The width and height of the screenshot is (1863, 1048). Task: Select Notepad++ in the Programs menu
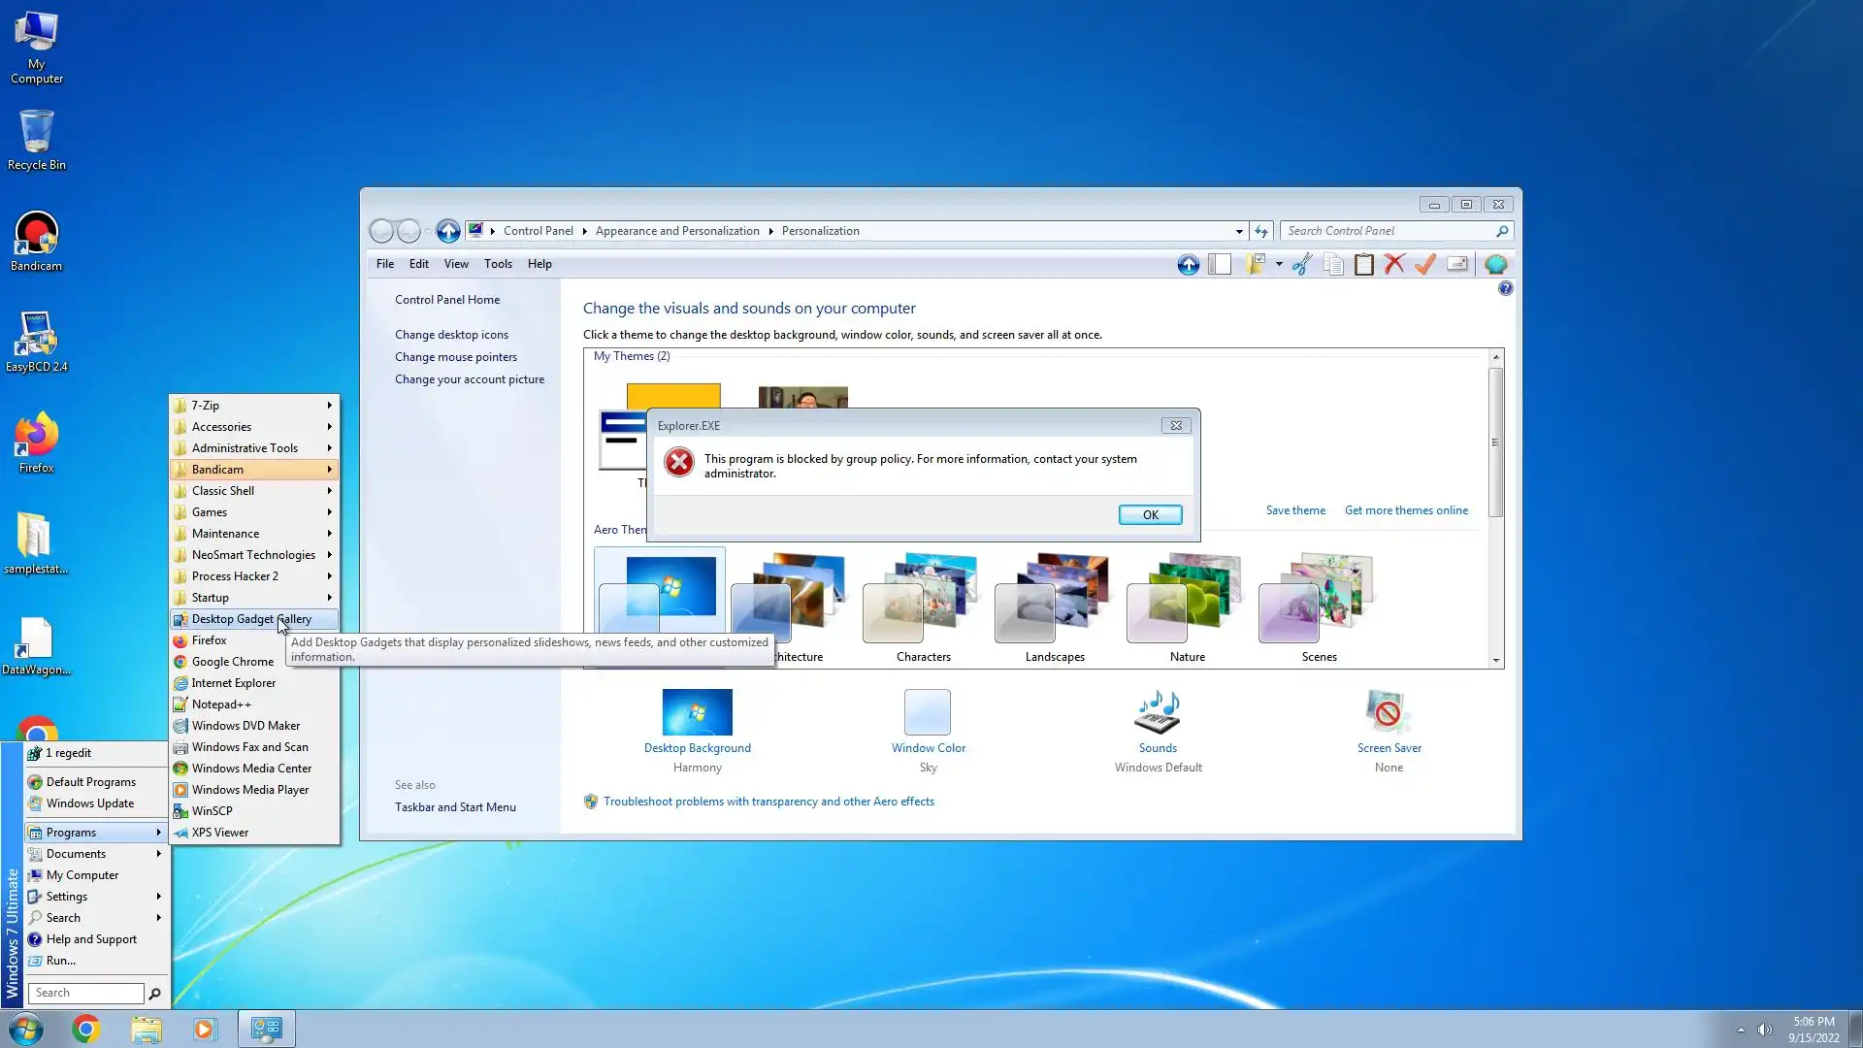tap(221, 704)
